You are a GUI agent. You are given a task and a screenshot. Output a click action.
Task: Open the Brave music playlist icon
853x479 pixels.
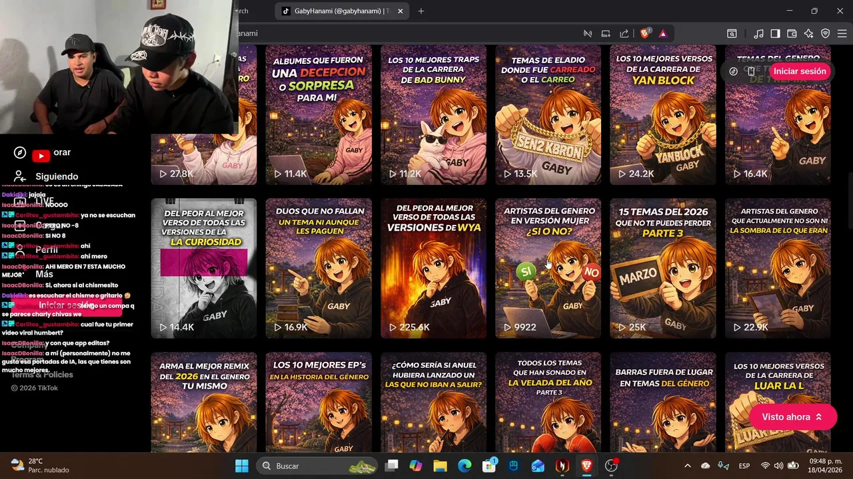(x=758, y=33)
